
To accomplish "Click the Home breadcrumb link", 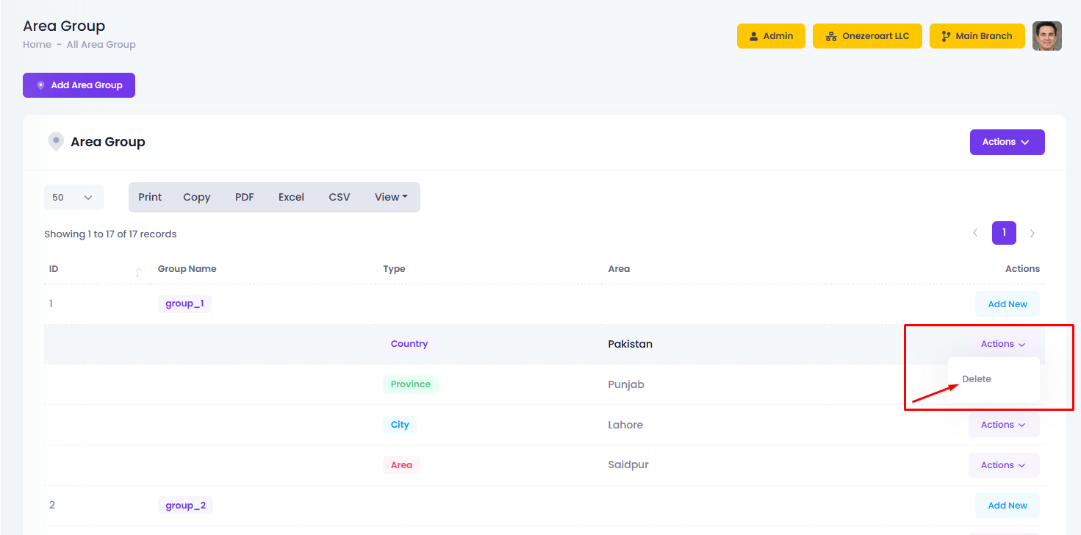I will pos(37,45).
